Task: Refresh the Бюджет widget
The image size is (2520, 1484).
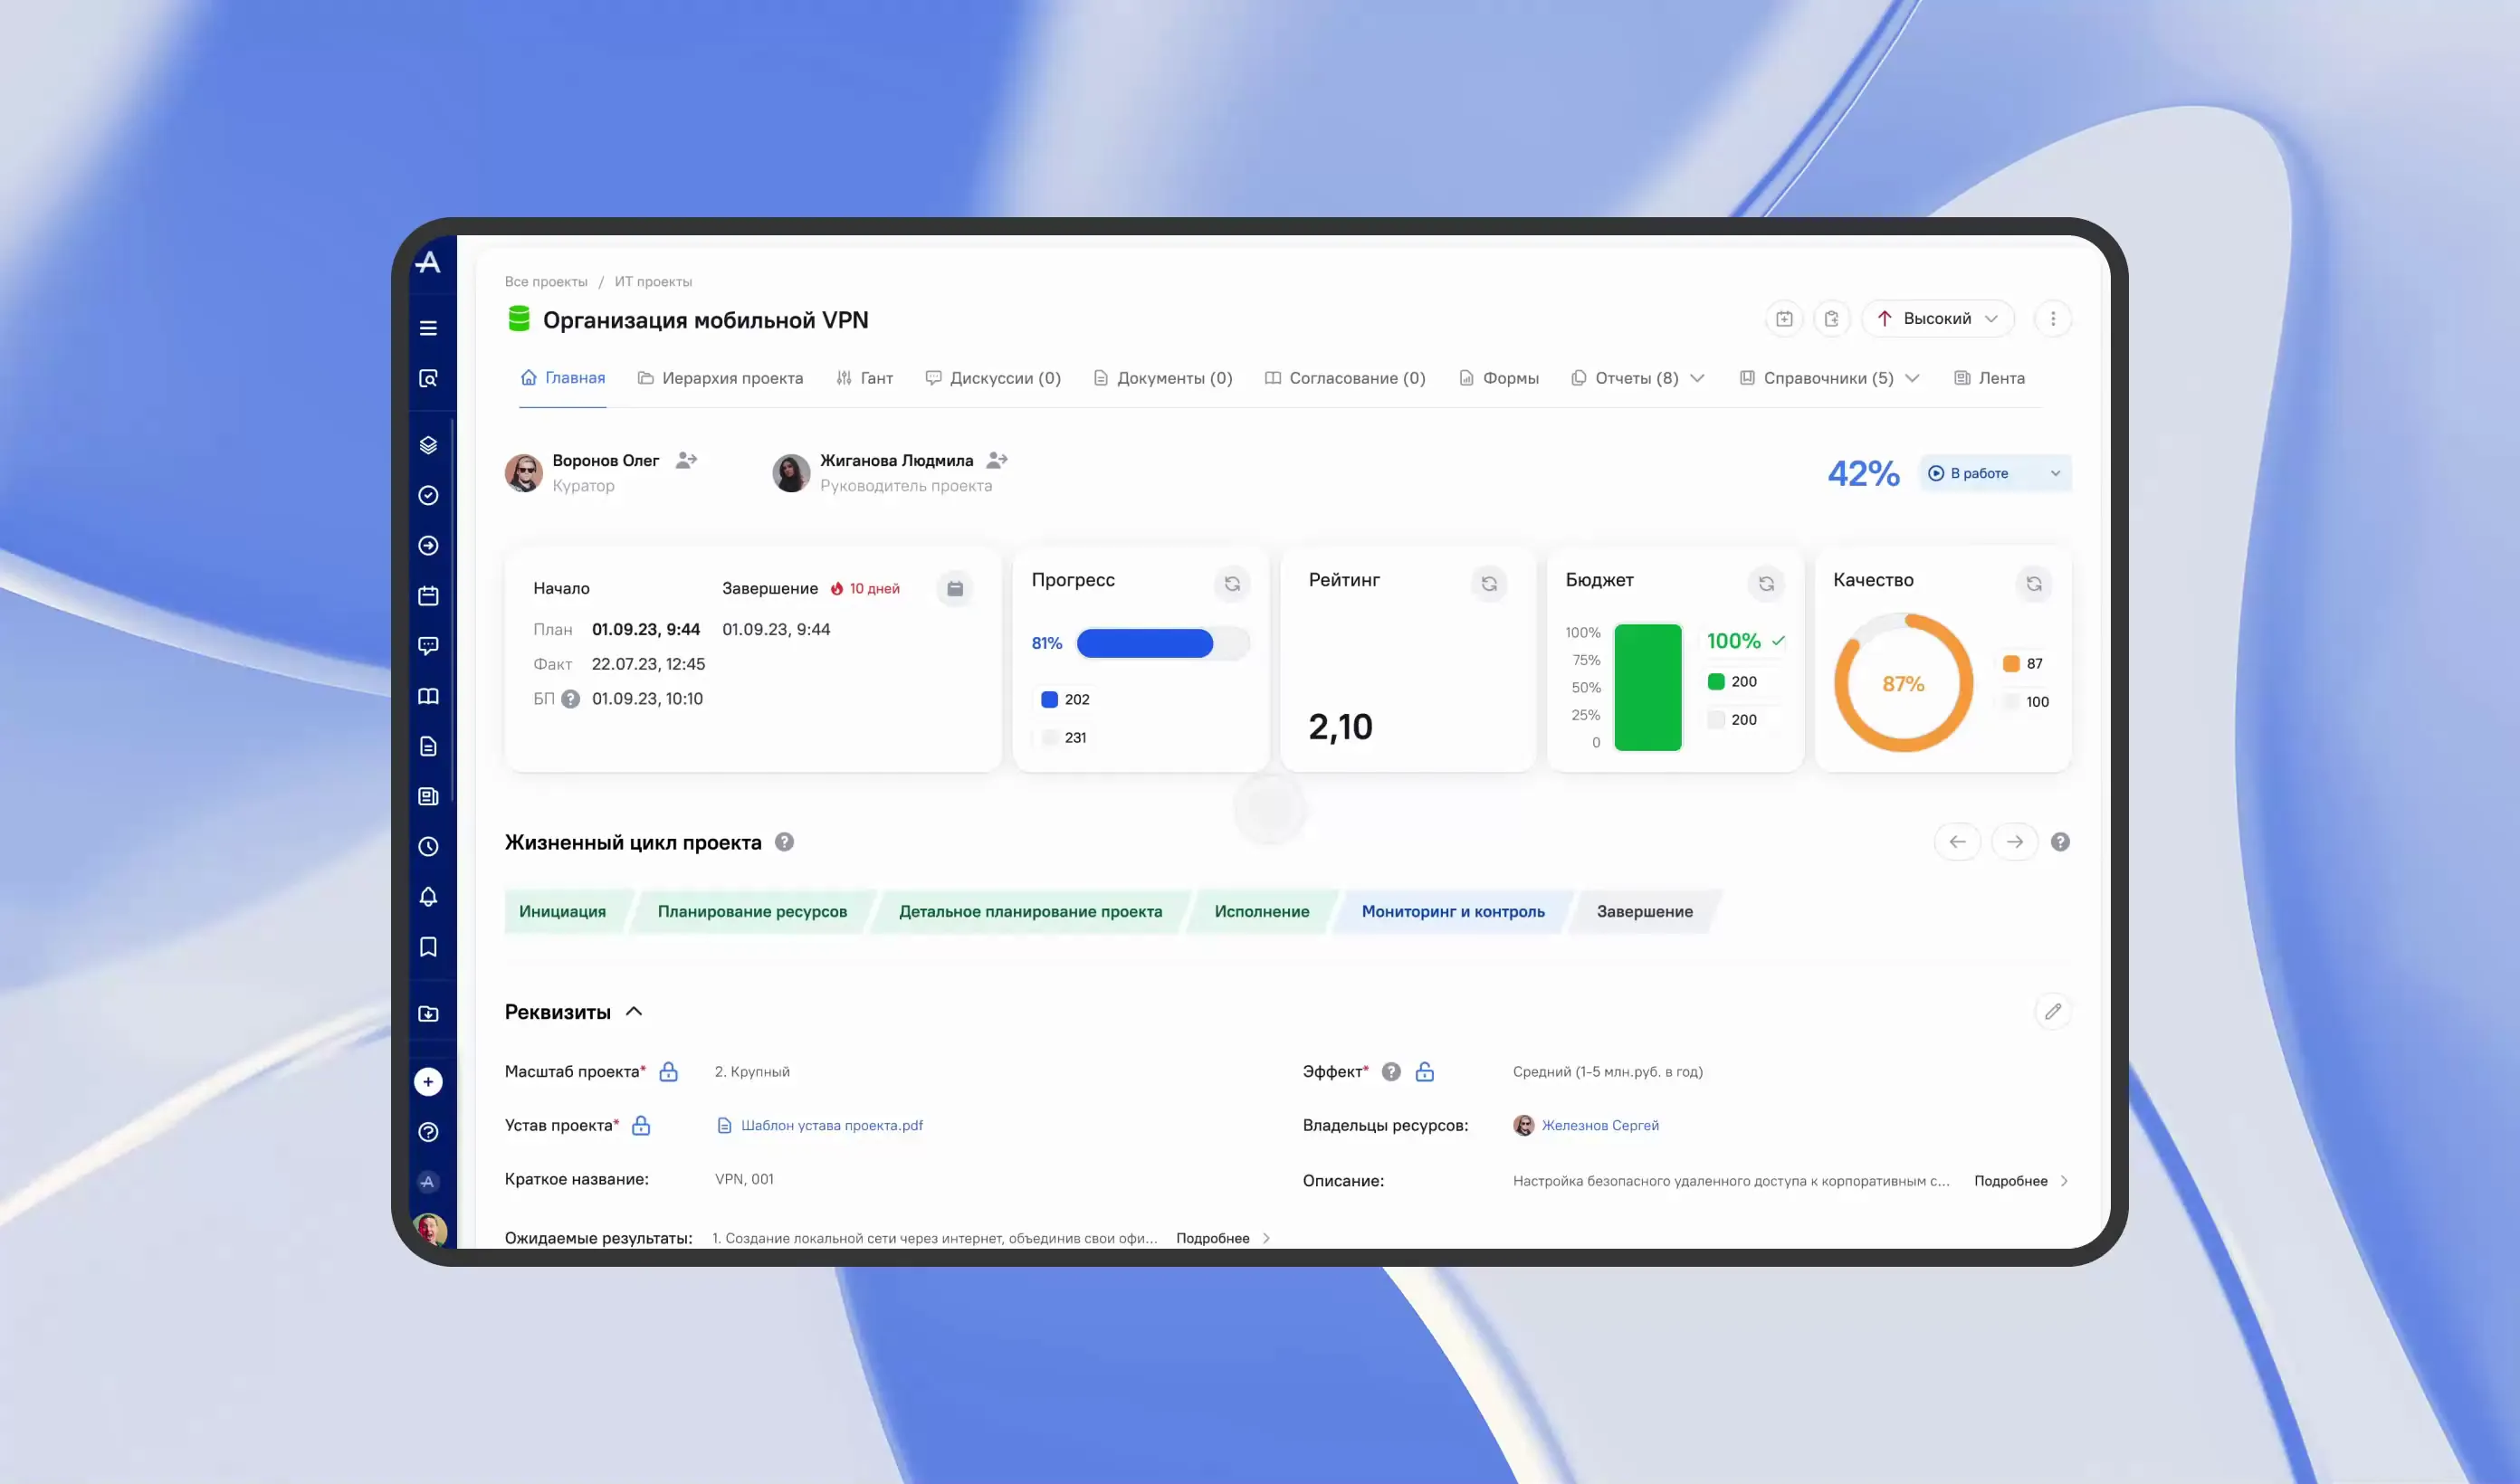Action: [1766, 583]
